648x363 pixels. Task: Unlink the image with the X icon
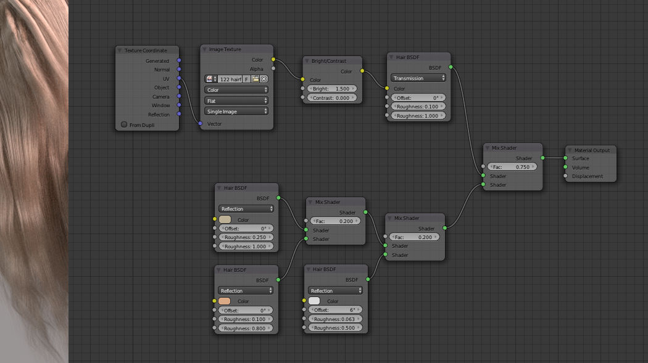[x=264, y=79]
